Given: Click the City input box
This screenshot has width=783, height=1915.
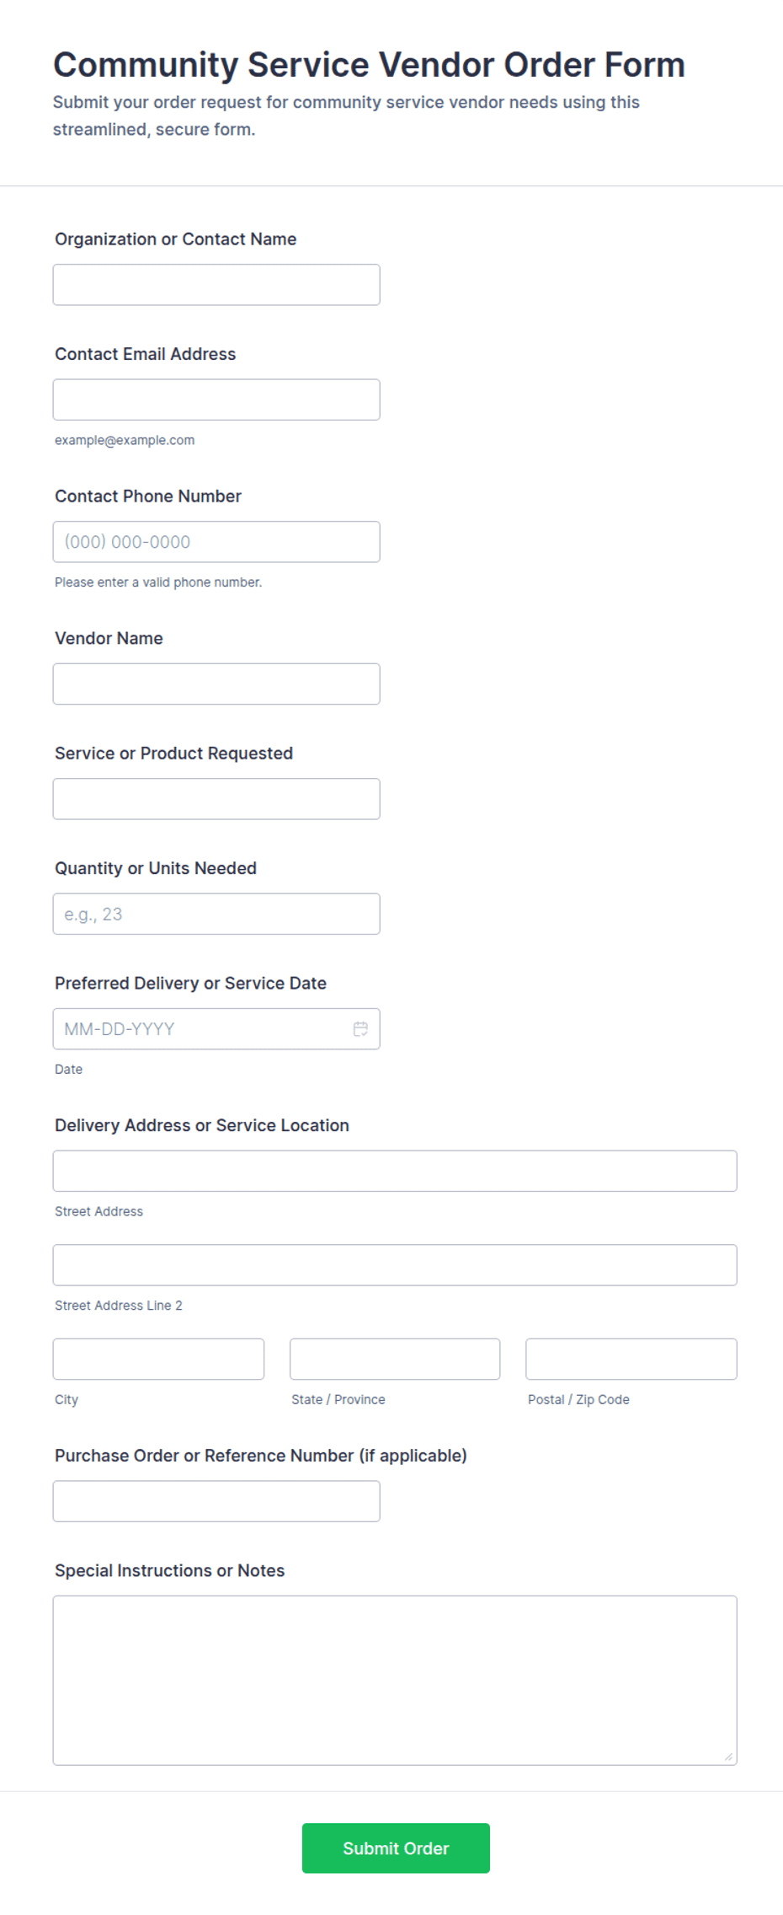Looking at the screenshot, I should pos(158,1359).
